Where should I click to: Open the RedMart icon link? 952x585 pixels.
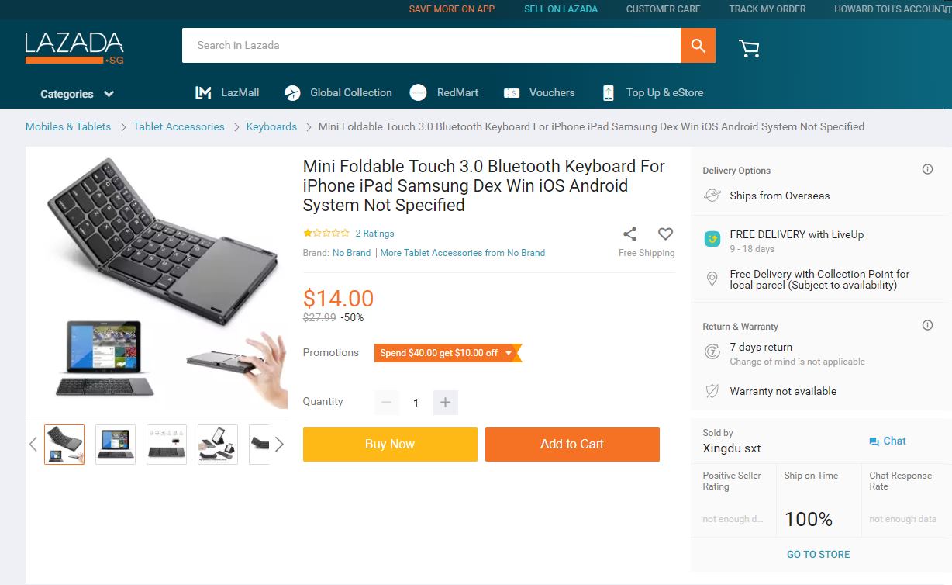click(x=418, y=93)
